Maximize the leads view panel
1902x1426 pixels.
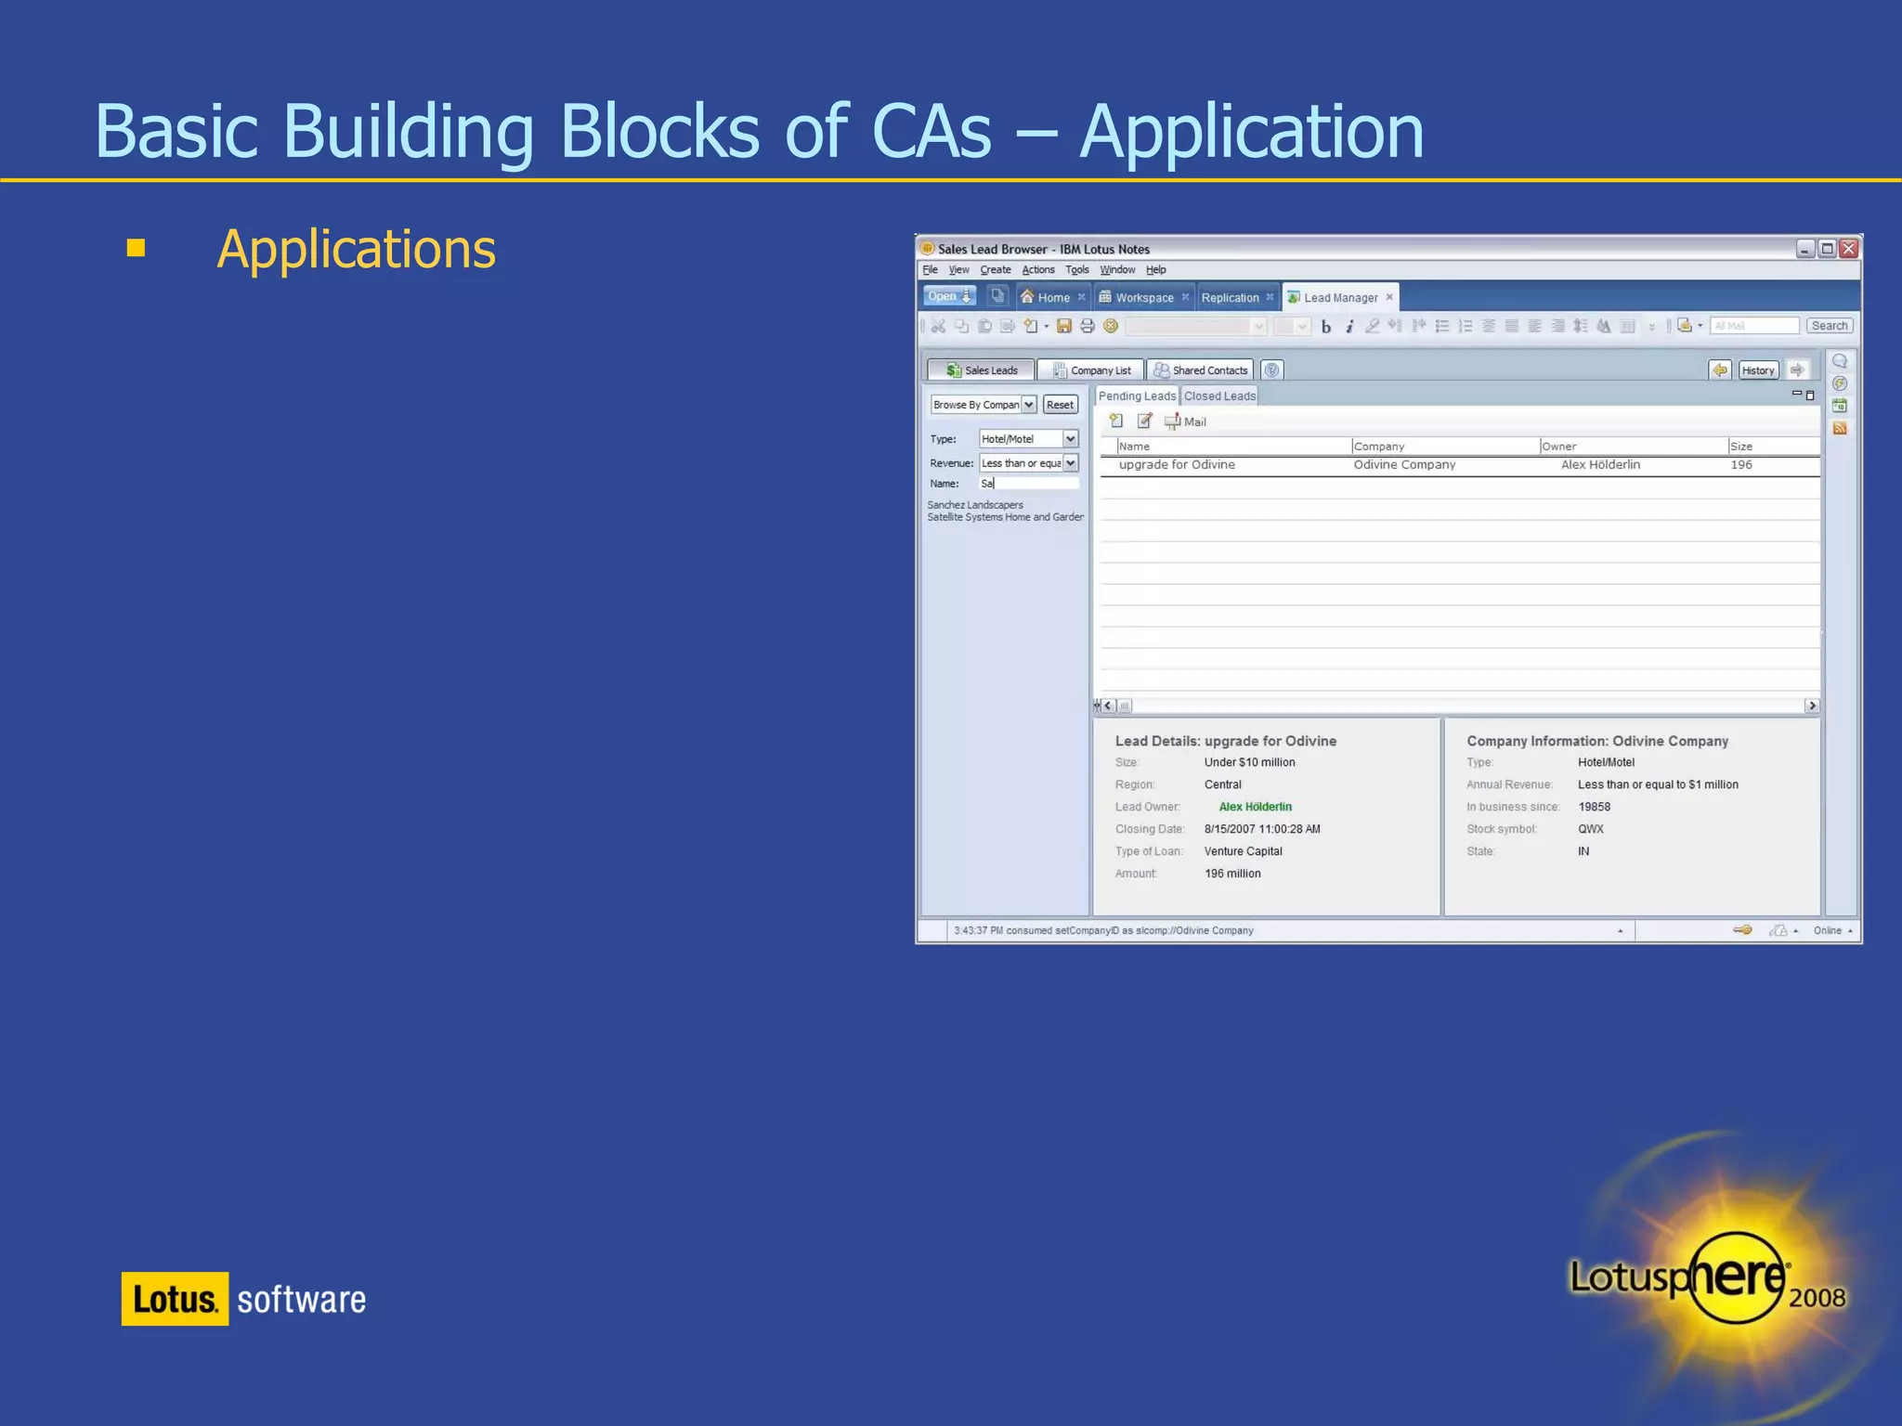[x=1810, y=395]
